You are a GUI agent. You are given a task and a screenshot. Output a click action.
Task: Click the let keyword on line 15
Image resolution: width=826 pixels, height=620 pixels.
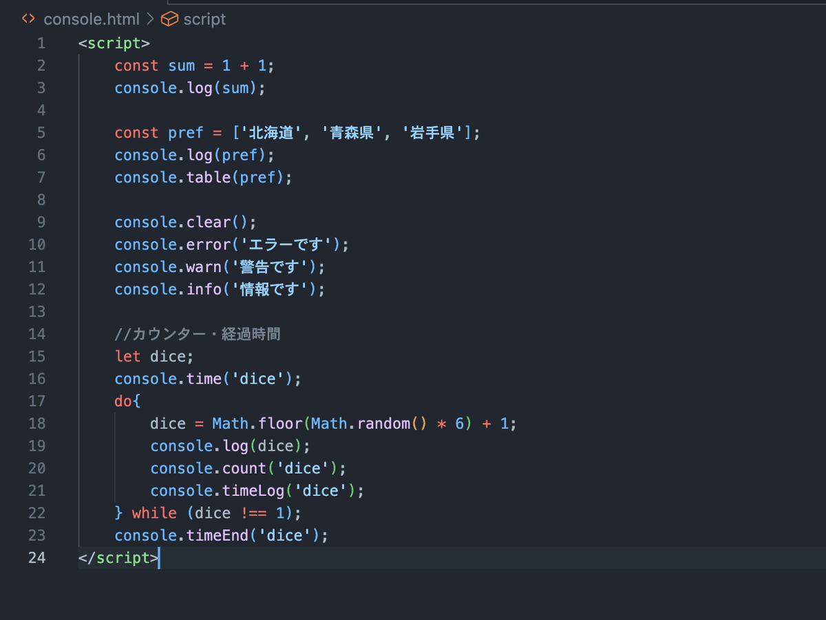(127, 356)
